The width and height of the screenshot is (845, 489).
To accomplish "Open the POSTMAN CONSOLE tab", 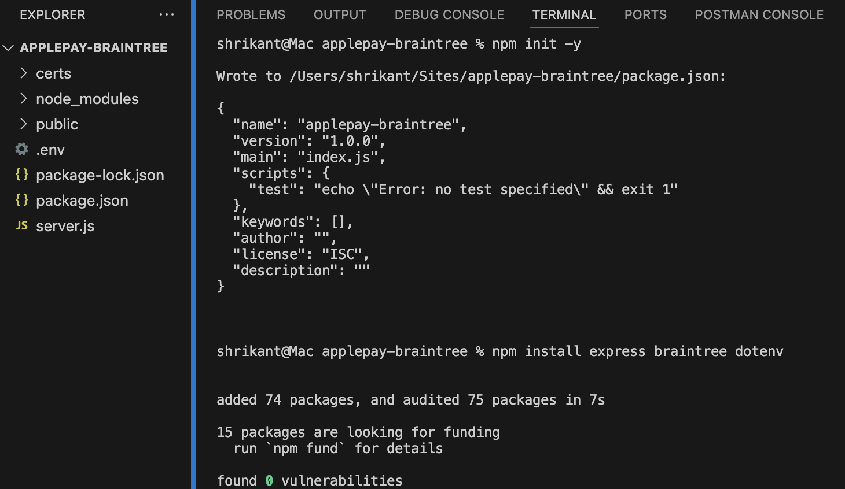I will (x=759, y=15).
